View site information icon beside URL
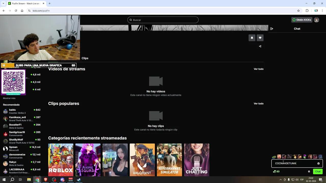Viewport: 326px width, 183px height. point(29,11)
